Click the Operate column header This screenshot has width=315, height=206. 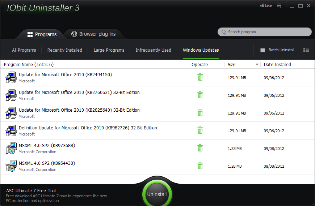tap(199, 65)
